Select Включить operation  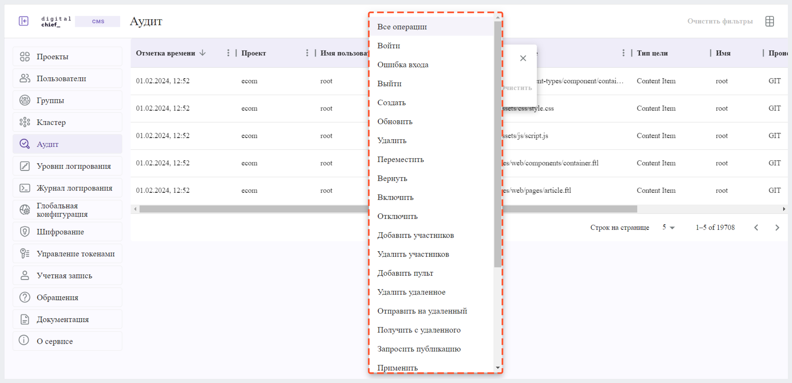(431, 197)
